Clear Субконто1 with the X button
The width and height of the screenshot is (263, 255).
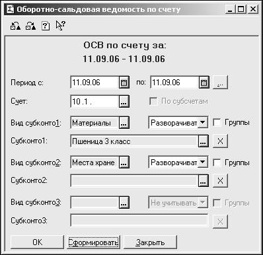coord(220,141)
